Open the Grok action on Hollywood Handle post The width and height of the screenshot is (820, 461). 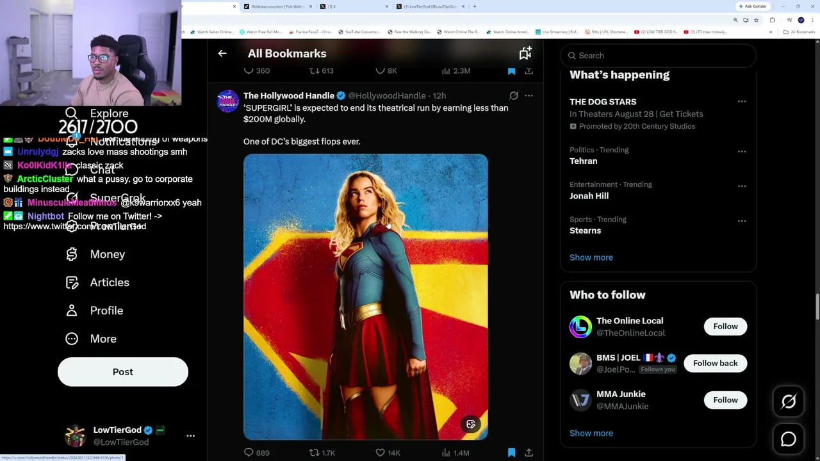pos(514,96)
